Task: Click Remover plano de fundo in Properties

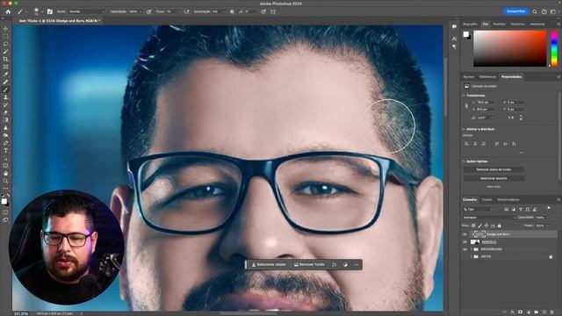Action: pyautogui.click(x=494, y=169)
